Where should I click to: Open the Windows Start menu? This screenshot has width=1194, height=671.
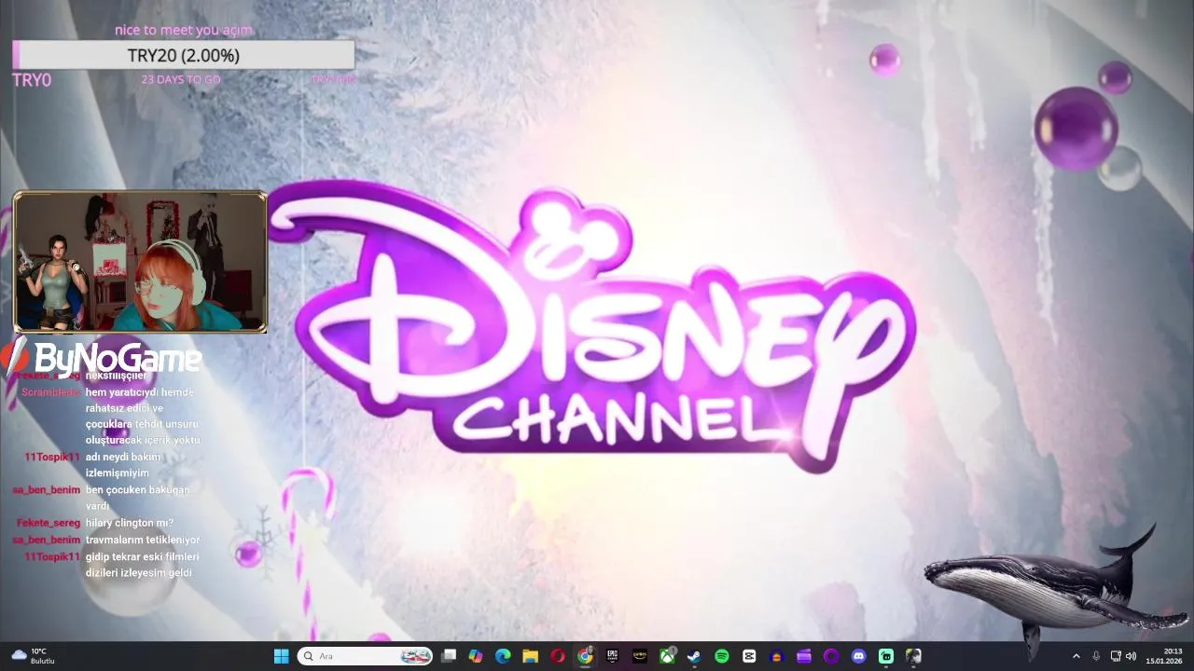281,656
